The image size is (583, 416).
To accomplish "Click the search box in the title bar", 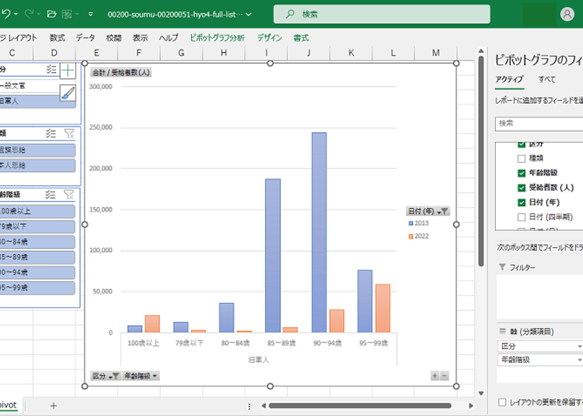I will point(382,14).
